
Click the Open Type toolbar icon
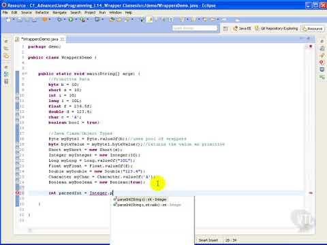[112, 20]
